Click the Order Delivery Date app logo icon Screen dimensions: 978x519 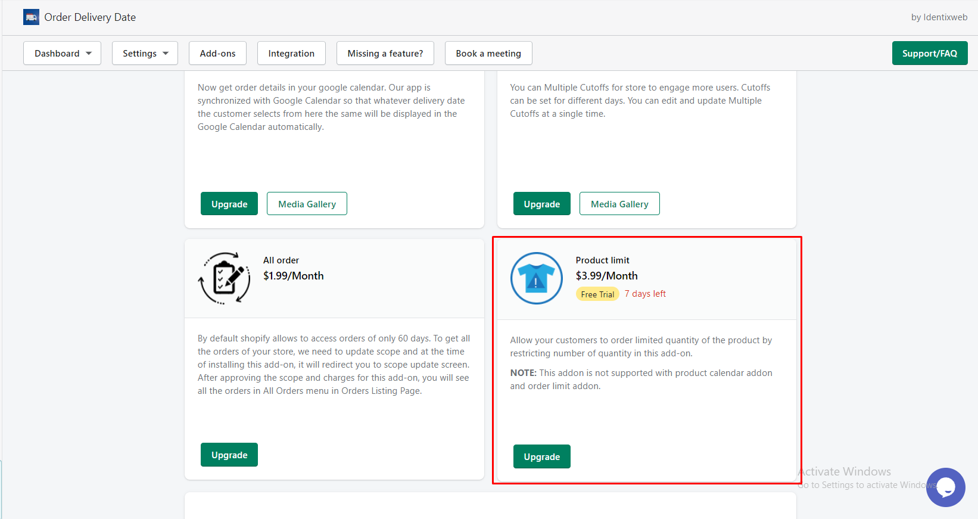point(31,17)
